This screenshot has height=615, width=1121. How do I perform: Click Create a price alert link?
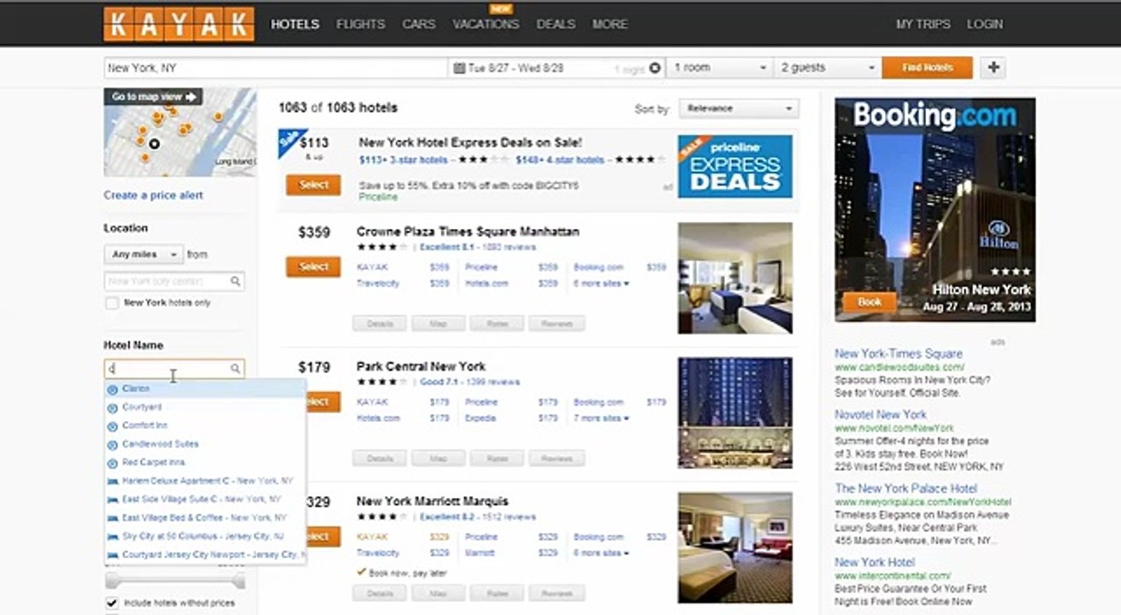(154, 195)
